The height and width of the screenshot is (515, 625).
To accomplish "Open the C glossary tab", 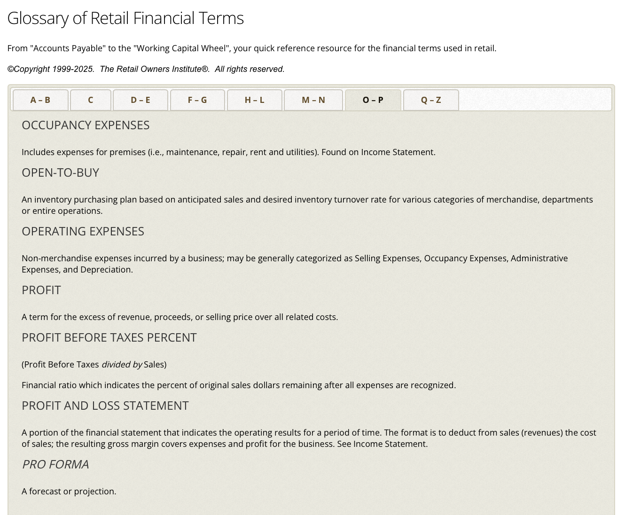I will [91, 100].
